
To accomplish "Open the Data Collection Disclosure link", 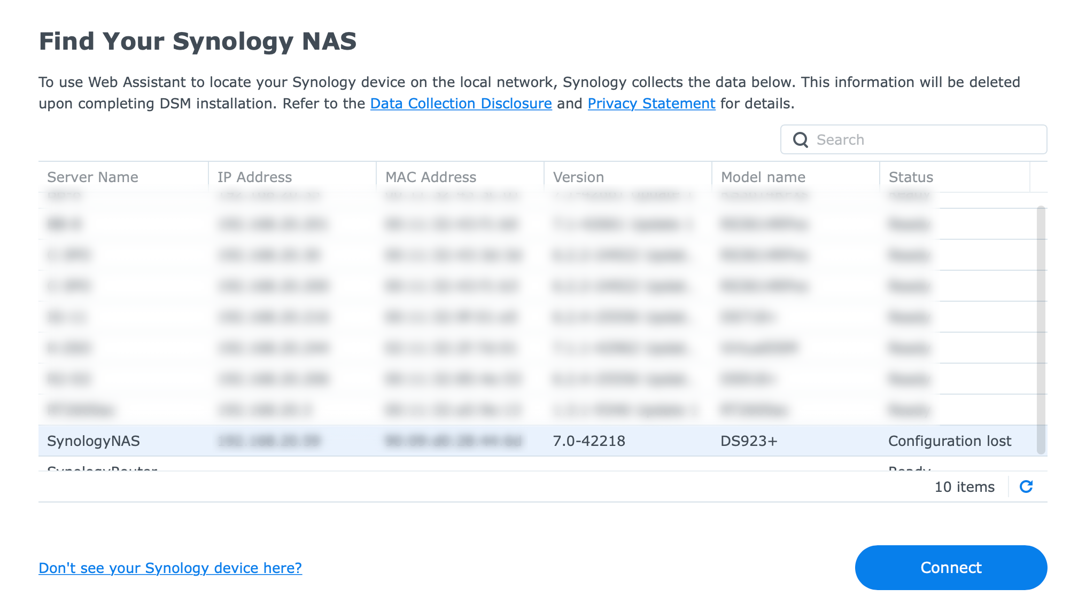I will pyautogui.click(x=461, y=104).
